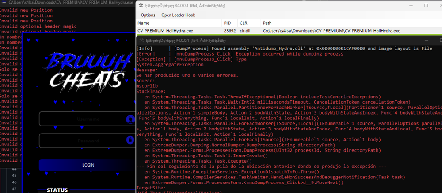Click the ExtremeDumper wrench icon in title bar
Screen dimensions: 442x193
(x=141, y=5)
